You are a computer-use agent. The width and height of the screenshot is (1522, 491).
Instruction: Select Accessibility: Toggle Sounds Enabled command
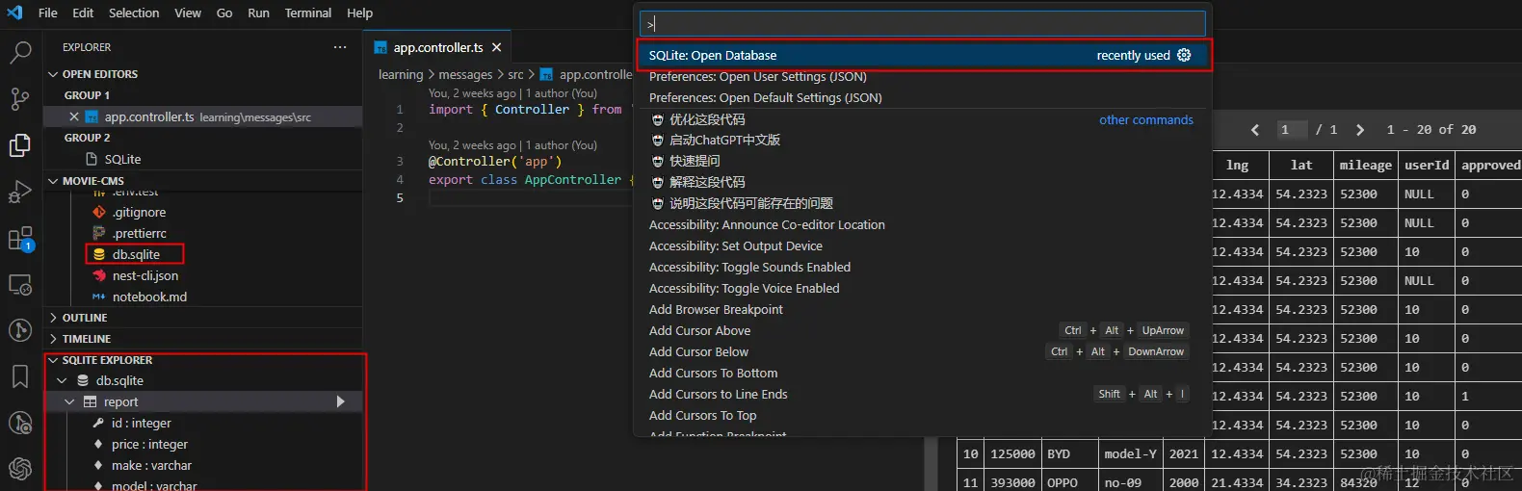click(x=923, y=267)
